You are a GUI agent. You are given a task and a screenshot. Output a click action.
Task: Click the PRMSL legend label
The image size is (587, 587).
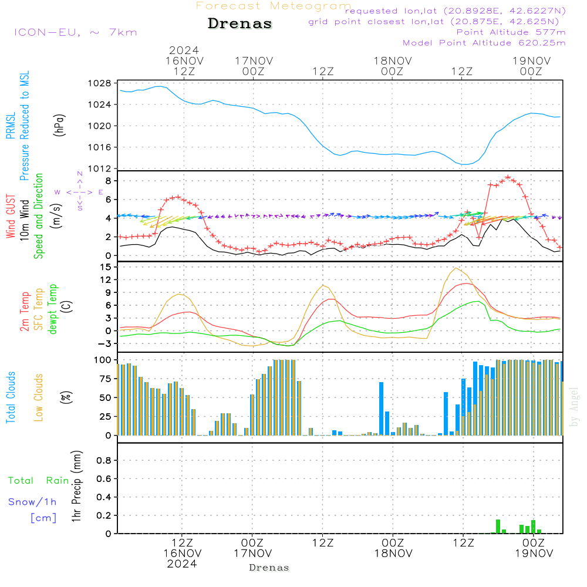(x=10, y=125)
